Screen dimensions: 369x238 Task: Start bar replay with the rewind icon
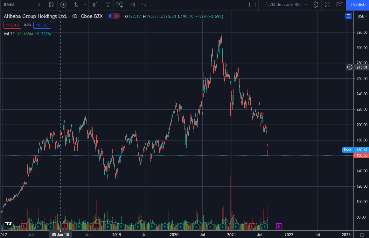[x=132, y=4]
